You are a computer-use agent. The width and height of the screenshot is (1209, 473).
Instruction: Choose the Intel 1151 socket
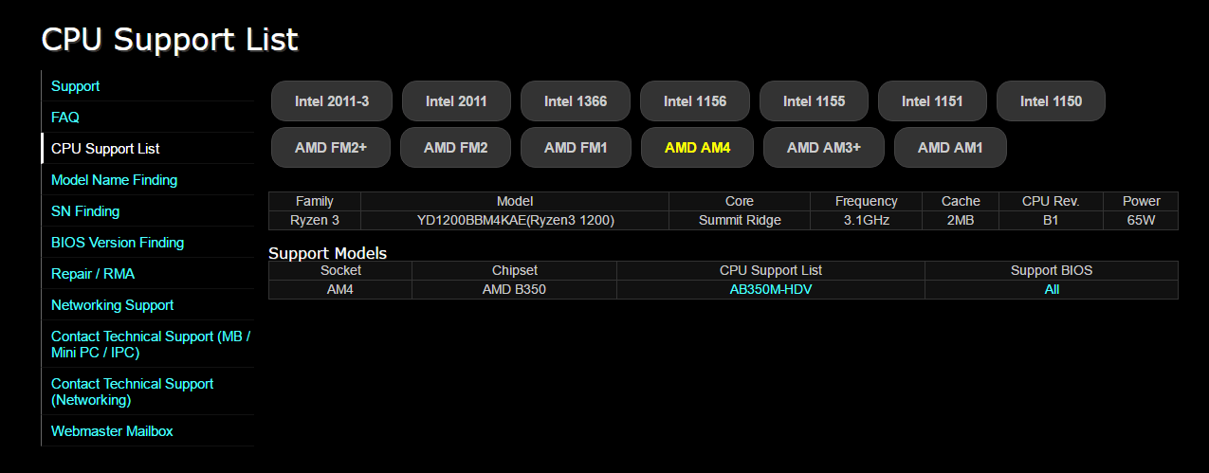point(932,100)
